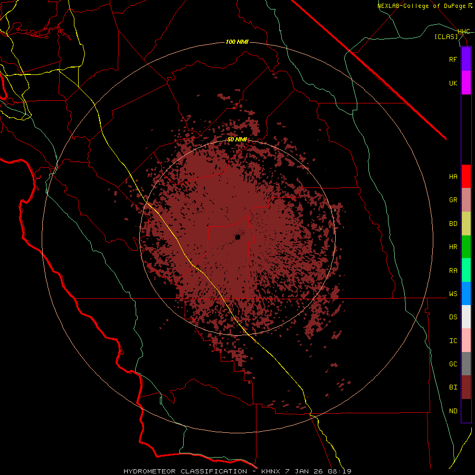
Task: Click the HR legend label
Action: (453, 247)
